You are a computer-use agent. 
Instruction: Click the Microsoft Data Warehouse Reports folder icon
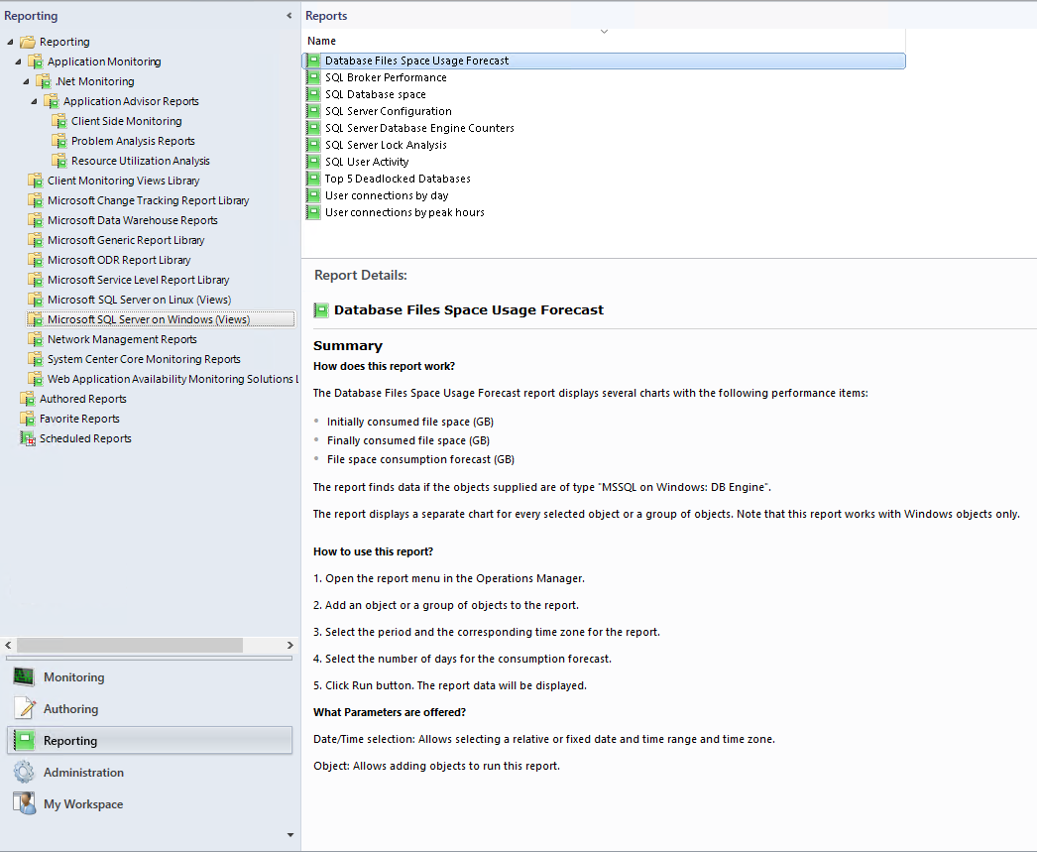36,220
